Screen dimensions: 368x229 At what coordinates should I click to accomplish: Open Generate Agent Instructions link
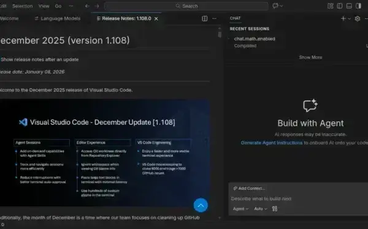click(x=272, y=143)
